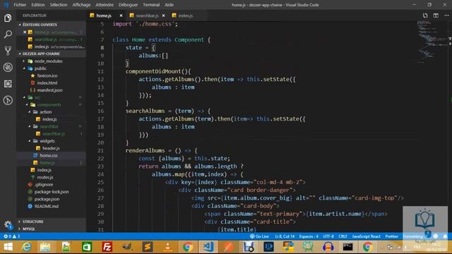Click the notification bell in the status bar
Image resolution: width=452 pixels, height=254 pixels.
click(446, 236)
